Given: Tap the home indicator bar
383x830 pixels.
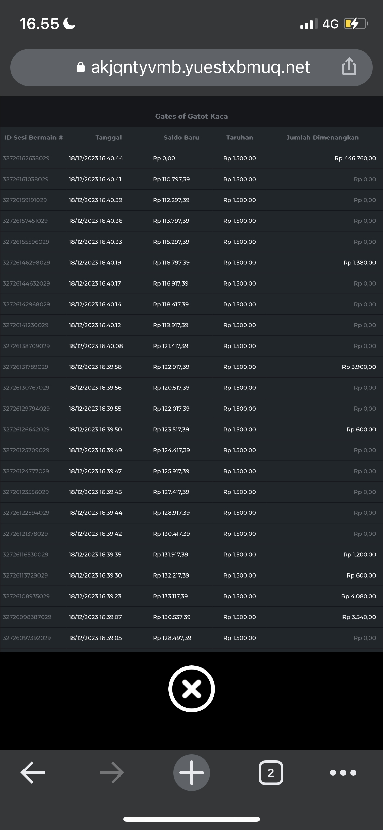Looking at the screenshot, I should coord(191,819).
